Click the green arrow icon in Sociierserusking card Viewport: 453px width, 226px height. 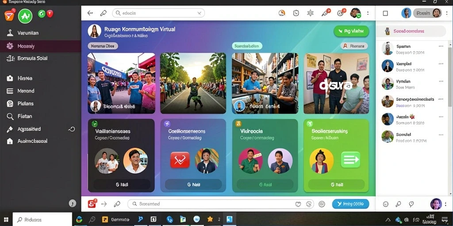coord(350,160)
